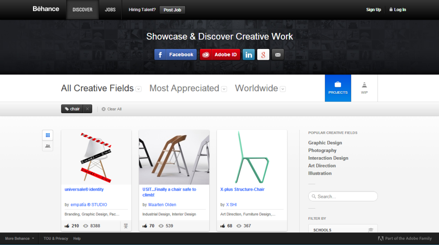This screenshot has height=245, width=439.
Task: Select Photography creative field
Action: [322, 150]
